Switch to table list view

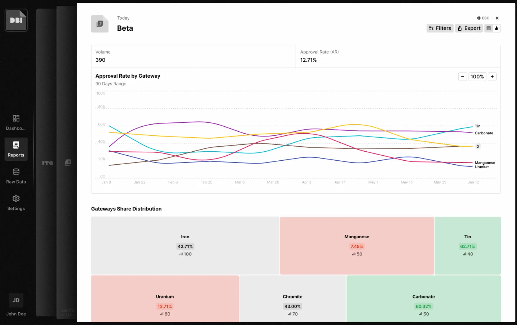click(x=488, y=28)
